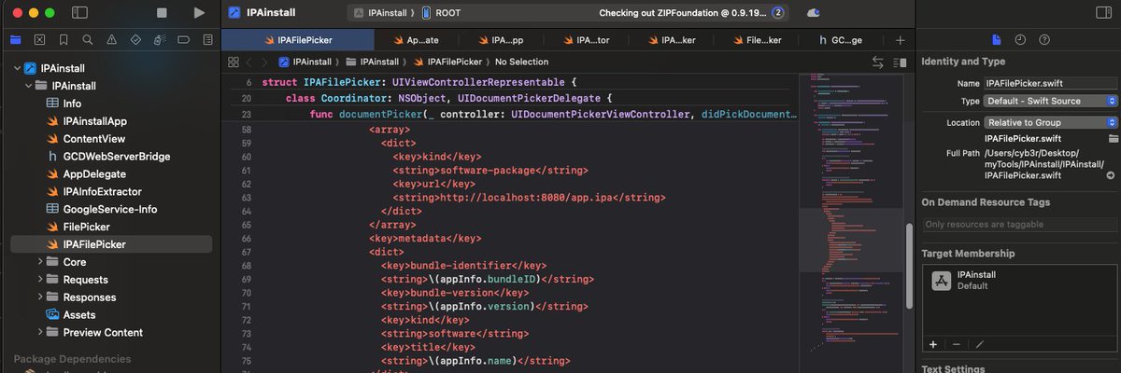This screenshot has width=1121, height=373.
Task: Show the File inspector tab
Action: pos(996,40)
